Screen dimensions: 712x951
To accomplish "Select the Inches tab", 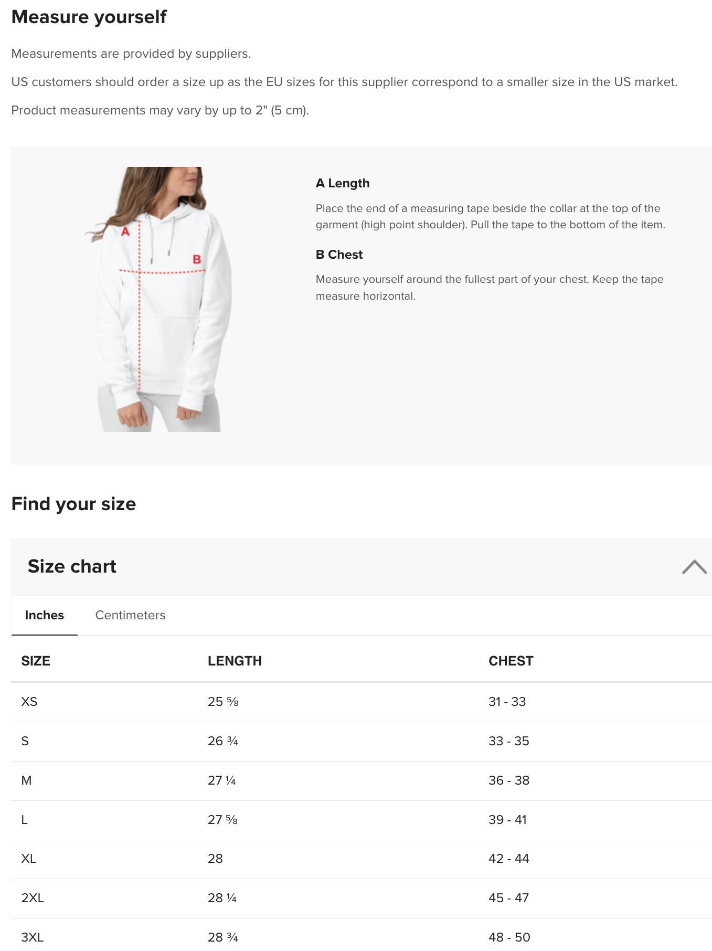I will point(45,615).
